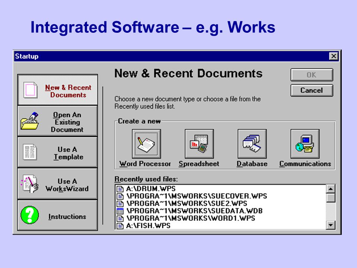Click the Word Processor label

coord(145,164)
